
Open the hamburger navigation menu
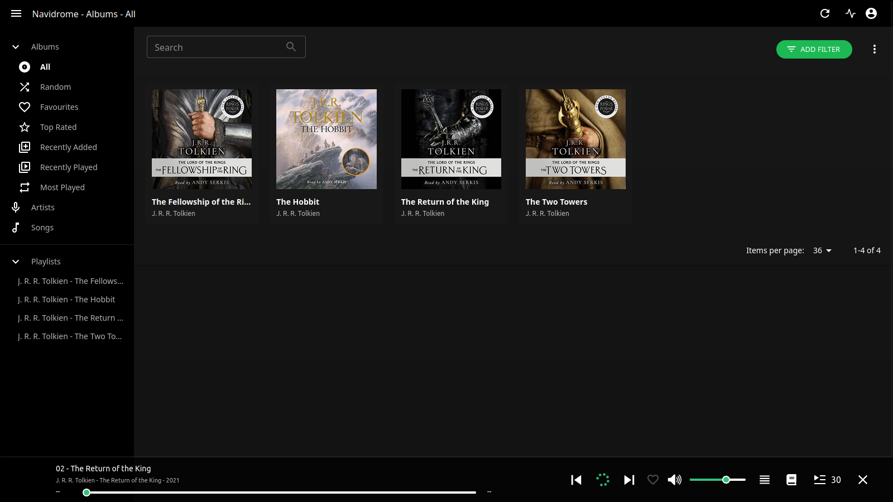click(x=16, y=13)
